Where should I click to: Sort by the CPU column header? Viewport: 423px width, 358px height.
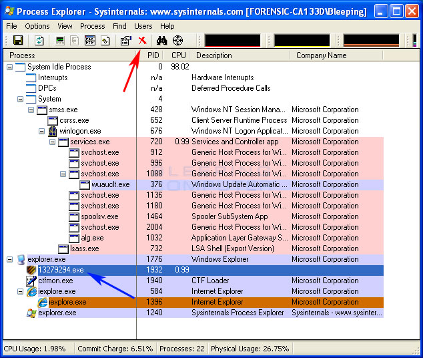point(178,55)
